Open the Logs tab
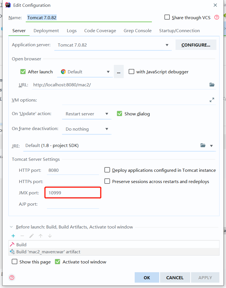The width and height of the screenshot is (226, 288). point(72,31)
